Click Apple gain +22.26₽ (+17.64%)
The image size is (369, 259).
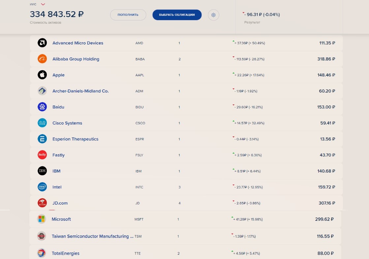point(249,75)
